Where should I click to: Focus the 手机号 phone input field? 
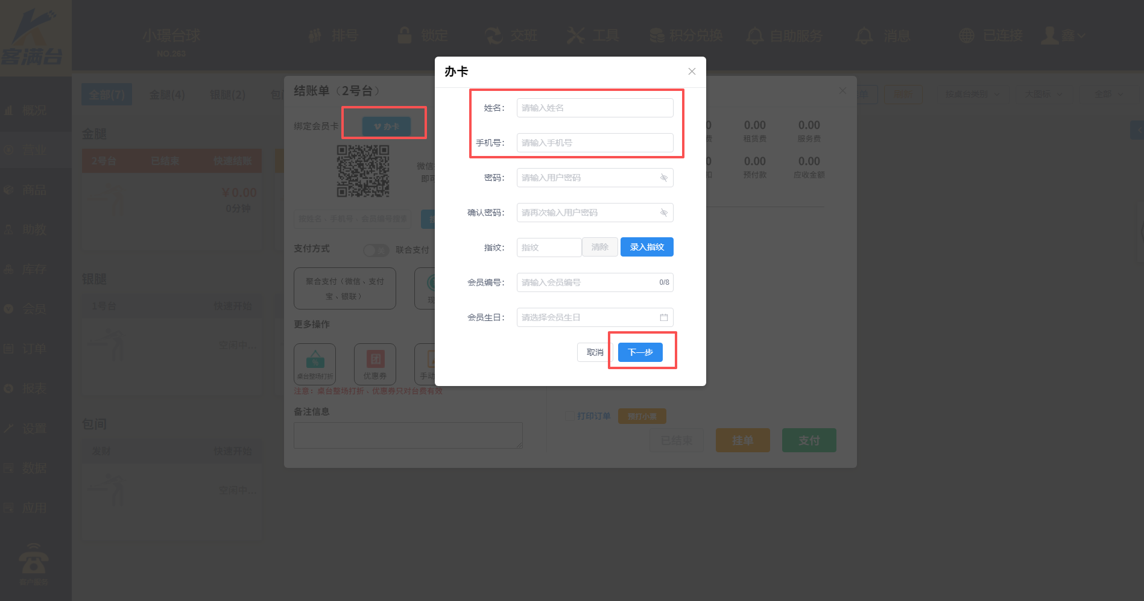[594, 143]
